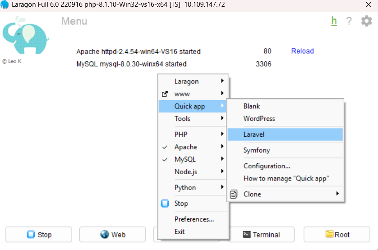Select Laravel from Quick app submenu
This screenshot has height=250, width=378.
click(254, 134)
